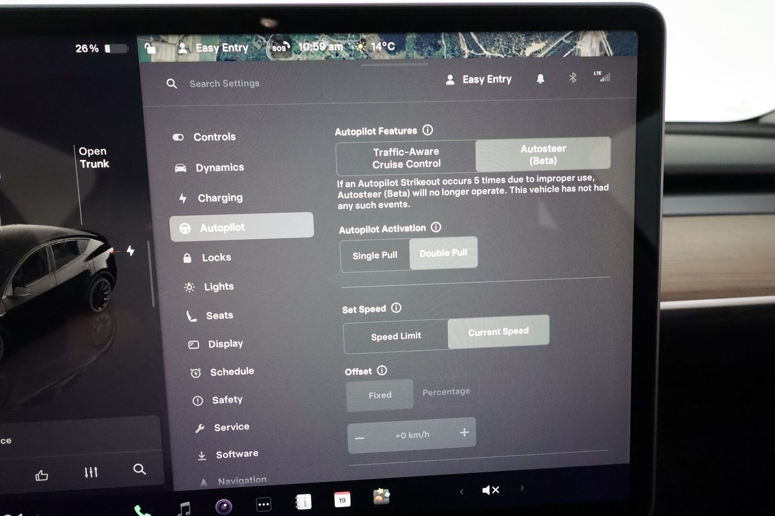Open the Calendar app
The width and height of the screenshot is (775, 516).
point(342,500)
